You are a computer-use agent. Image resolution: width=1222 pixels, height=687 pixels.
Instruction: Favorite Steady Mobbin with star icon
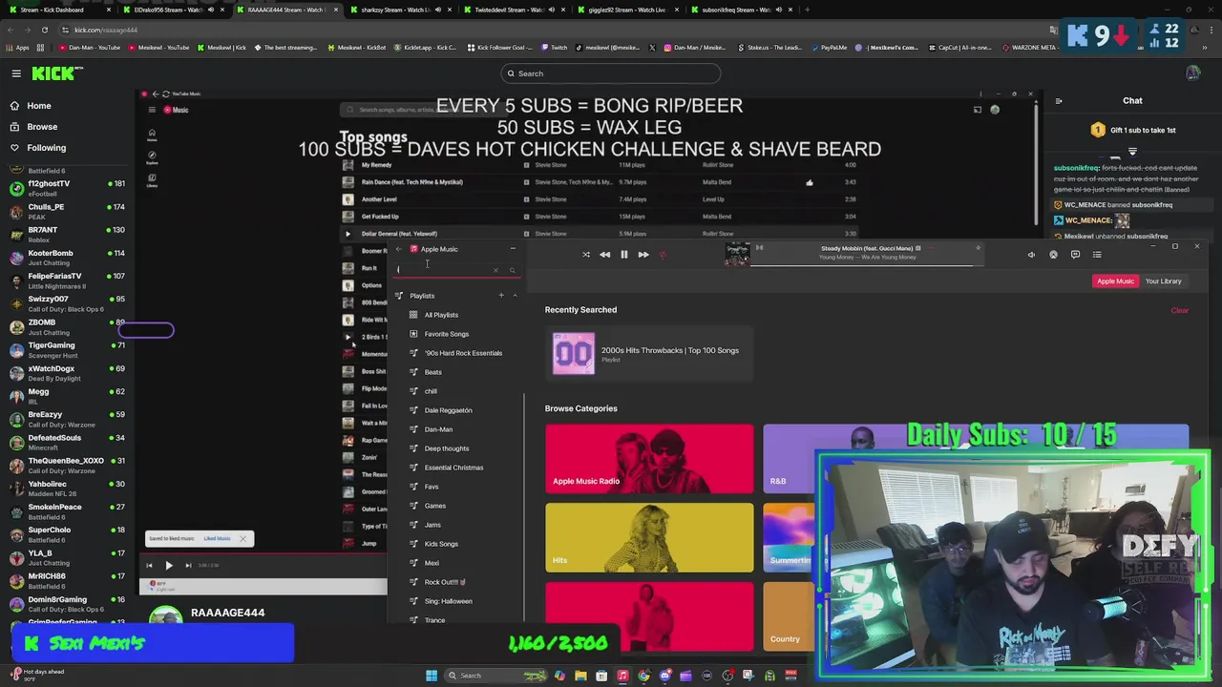click(978, 248)
